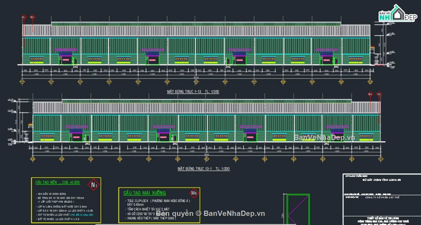Click the Bản quyền © BanVeNhaDep.vn watermark
421x225 pixels.
pos(210,213)
